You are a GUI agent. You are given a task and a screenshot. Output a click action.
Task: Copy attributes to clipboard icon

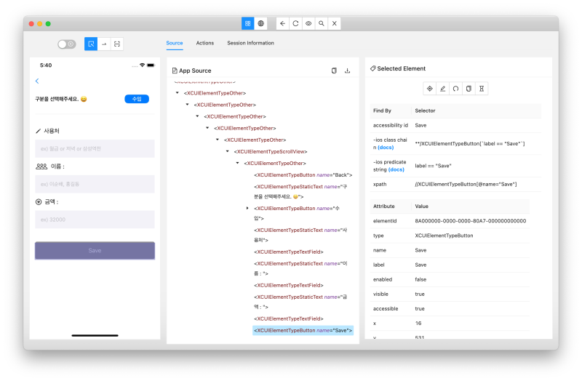[x=469, y=89]
